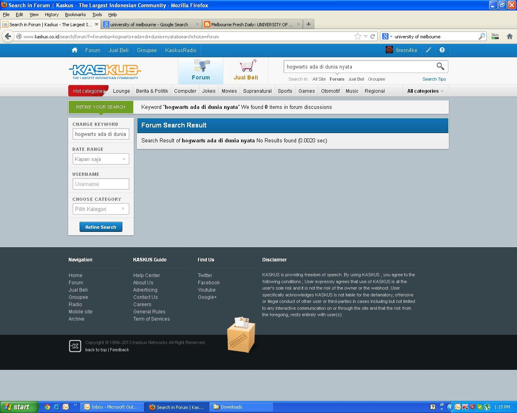The width and height of the screenshot is (517, 413).
Task: Open the Supranatural category
Action: (x=257, y=91)
